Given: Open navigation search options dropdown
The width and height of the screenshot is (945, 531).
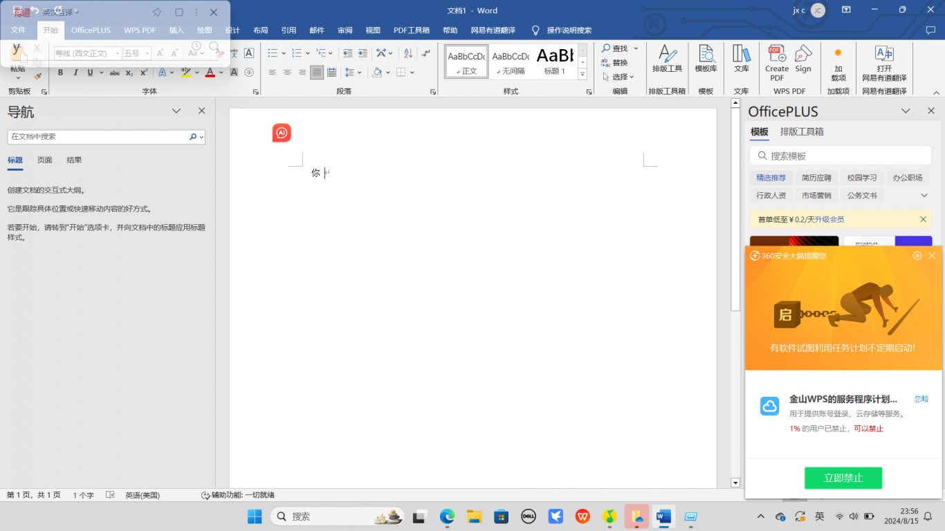Looking at the screenshot, I should (x=201, y=137).
